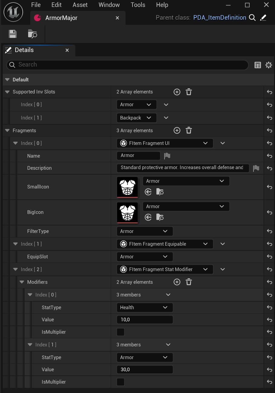
Task: Toggle IsMultiplier checkbox for Health modifier
Action: click(x=120, y=332)
